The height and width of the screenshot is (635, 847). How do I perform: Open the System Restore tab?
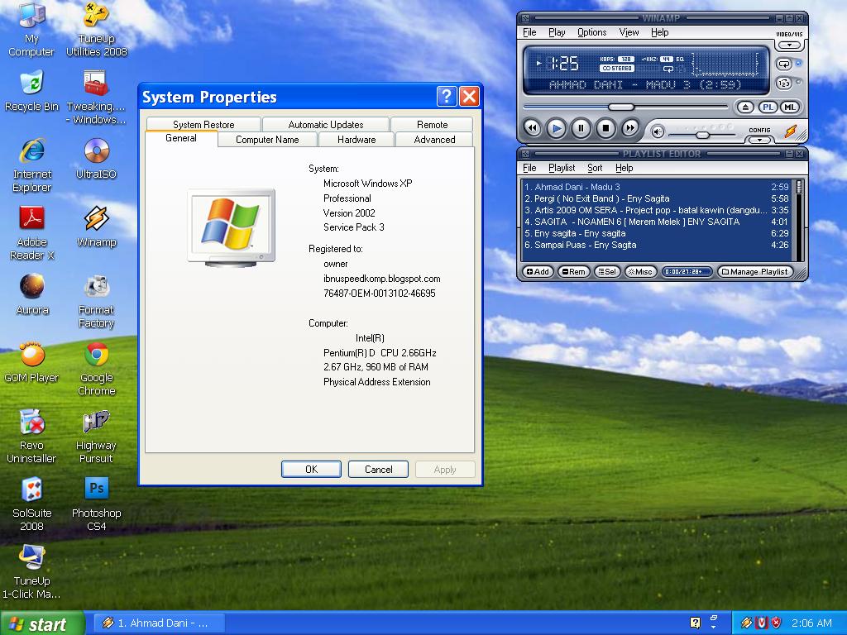[x=203, y=124]
